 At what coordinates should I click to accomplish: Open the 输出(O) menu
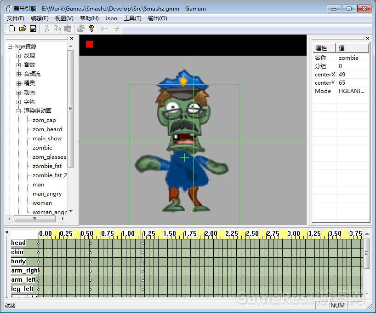(157, 18)
